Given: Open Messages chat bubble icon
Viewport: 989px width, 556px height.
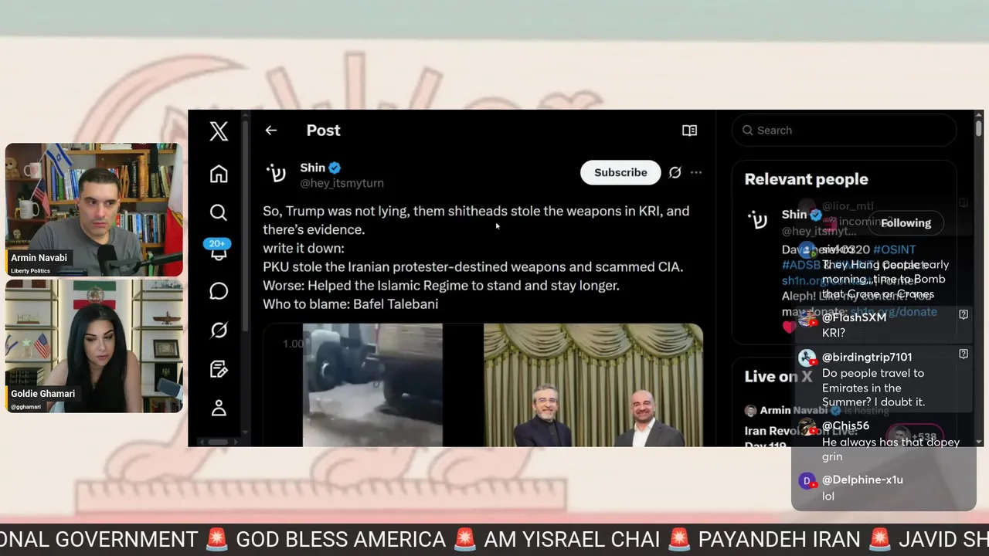Looking at the screenshot, I should (x=219, y=291).
